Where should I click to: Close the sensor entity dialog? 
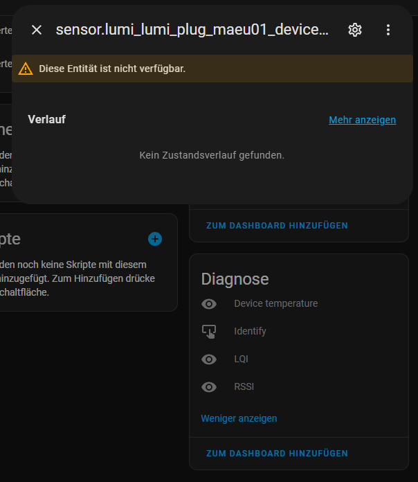(x=37, y=30)
